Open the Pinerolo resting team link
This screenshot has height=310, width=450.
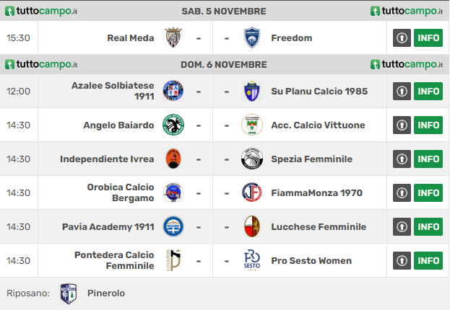pos(106,293)
